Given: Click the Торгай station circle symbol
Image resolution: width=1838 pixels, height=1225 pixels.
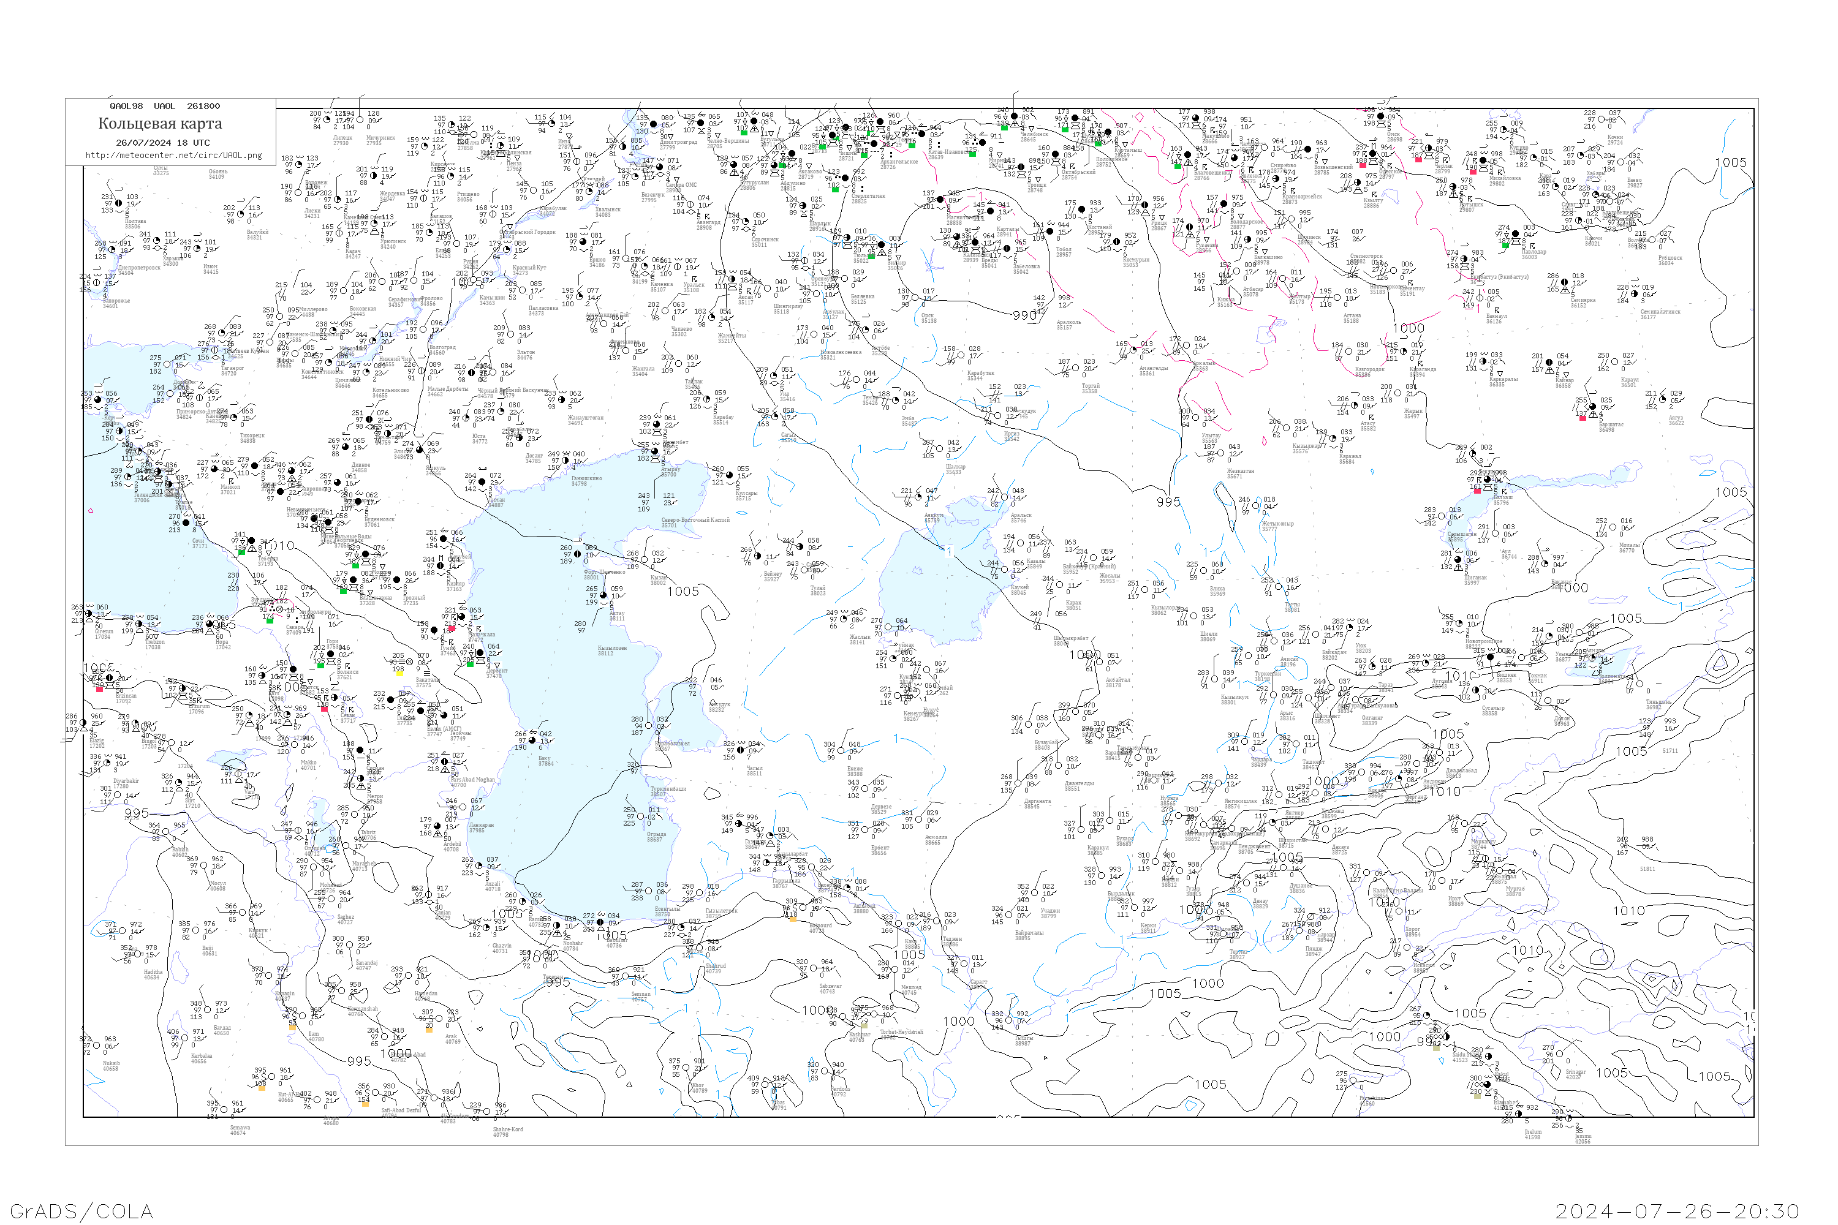Looking at the screenshot, I should [x=1076, y=368].
